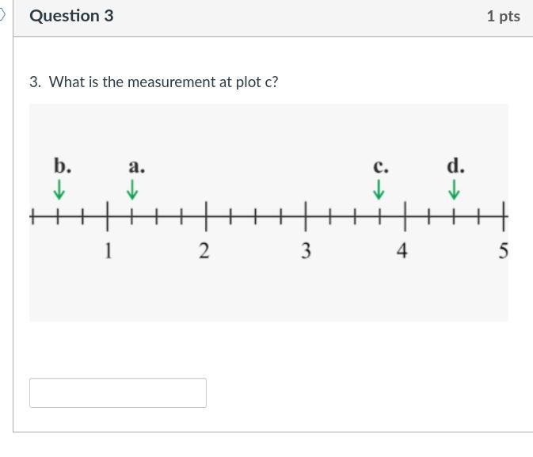Viewport: 533px width, 457px height.
Task: Click the green arrow under label a.
Action: [132, 189]
